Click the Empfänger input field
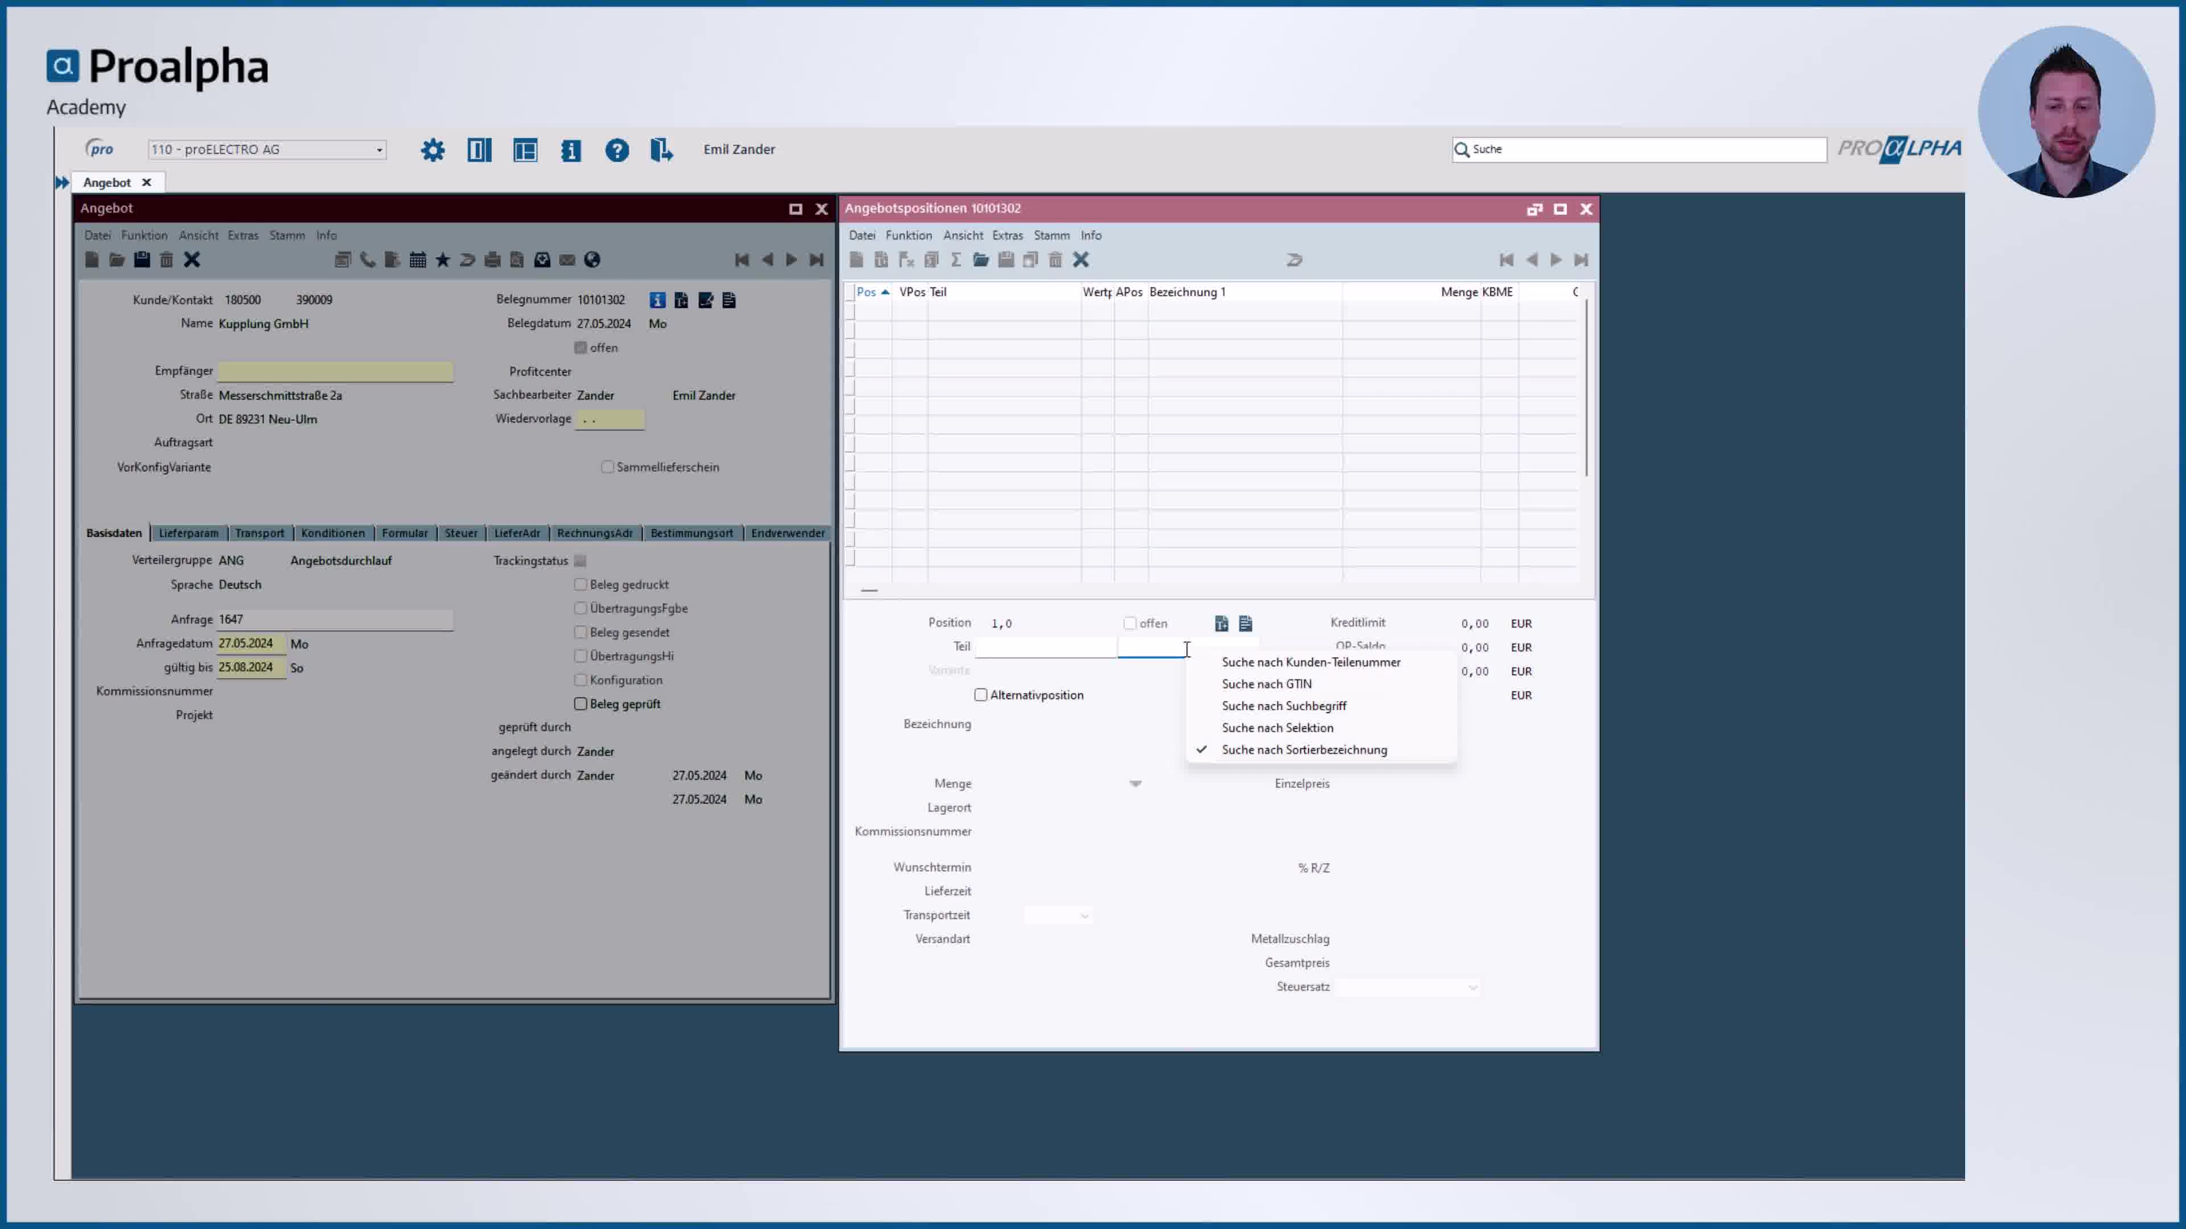The width and height of the screenshot is (2186, 1229). [x=335, y=372]
